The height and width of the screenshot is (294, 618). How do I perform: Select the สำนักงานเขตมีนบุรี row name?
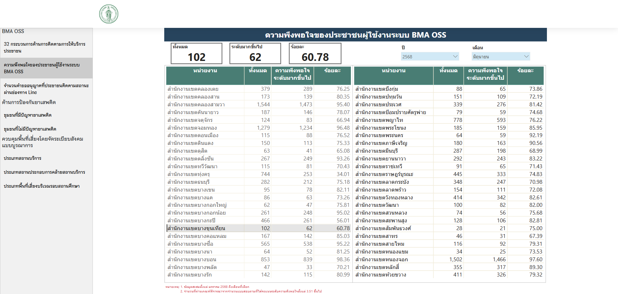pos(377,151)
